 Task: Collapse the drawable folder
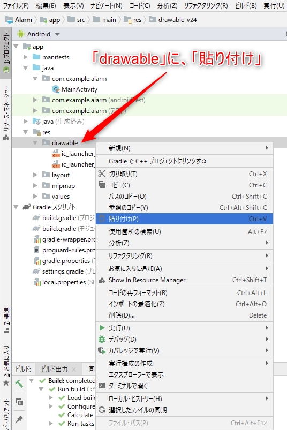[x=35, y=143]
